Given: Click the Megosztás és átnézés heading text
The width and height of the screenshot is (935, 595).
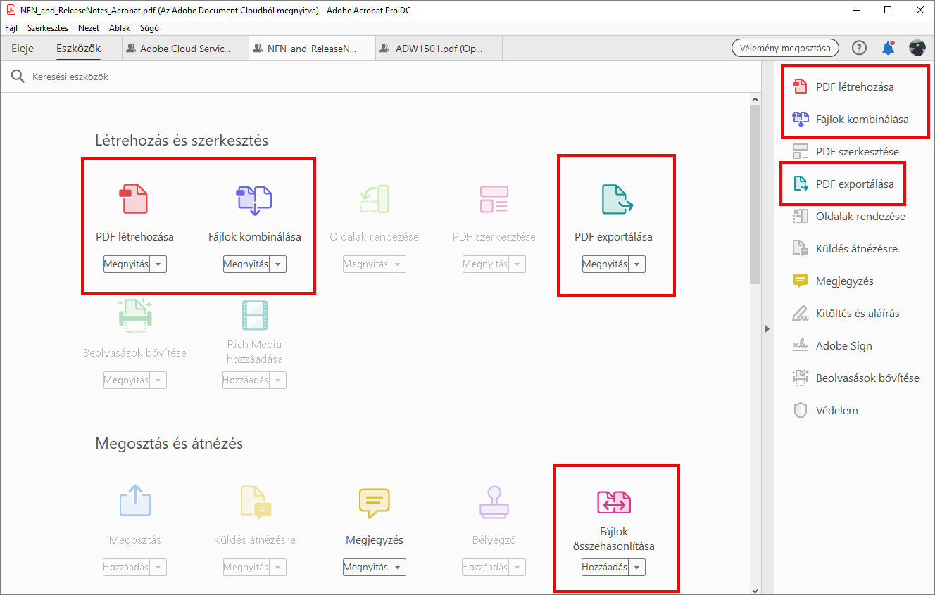Looking at the screenshot, I should pyautogui.click(x=169, y=444).
